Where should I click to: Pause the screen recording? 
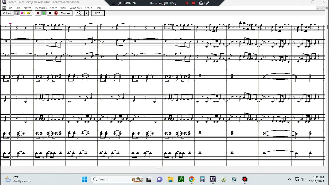[x=187, y=3]
